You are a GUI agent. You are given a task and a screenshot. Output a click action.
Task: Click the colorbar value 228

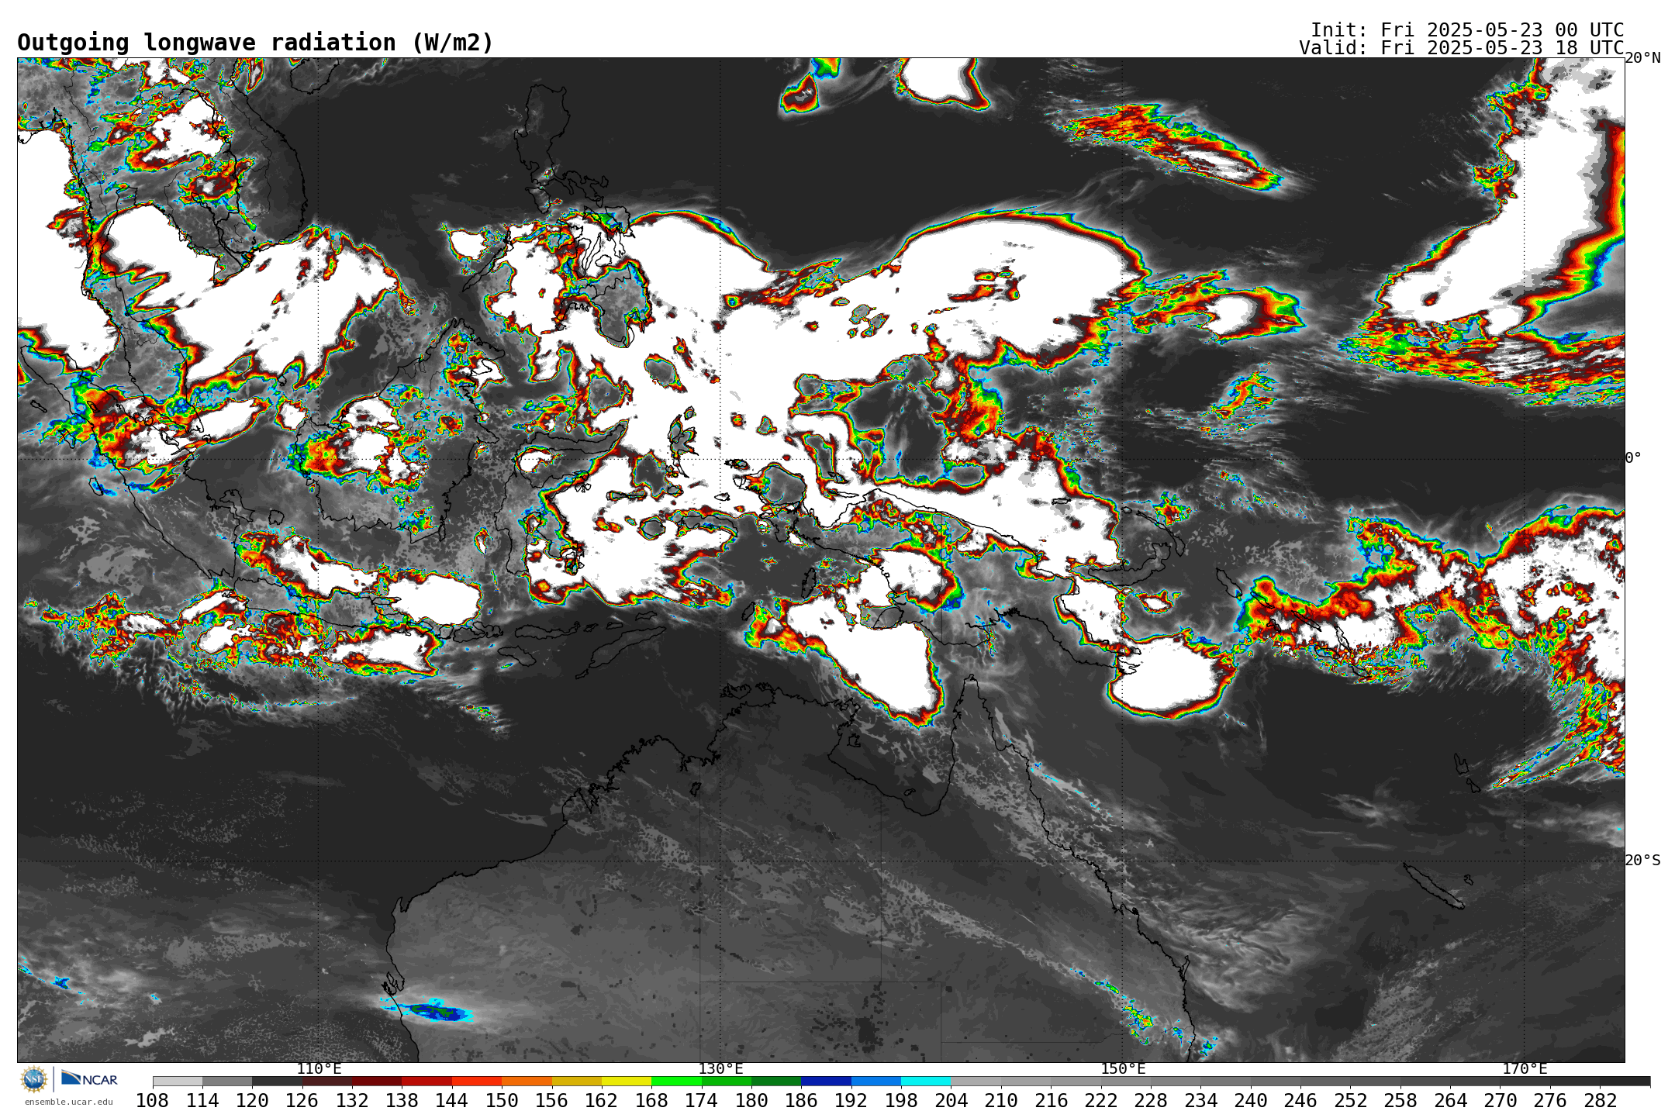click(1151, 1101)
